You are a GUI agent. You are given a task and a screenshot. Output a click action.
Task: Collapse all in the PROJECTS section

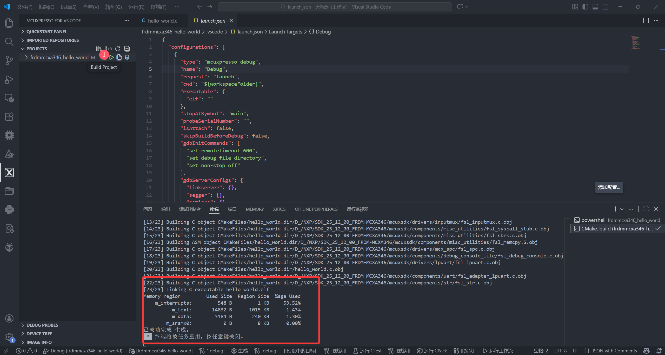pyautogui.click(x=127, y=49)
